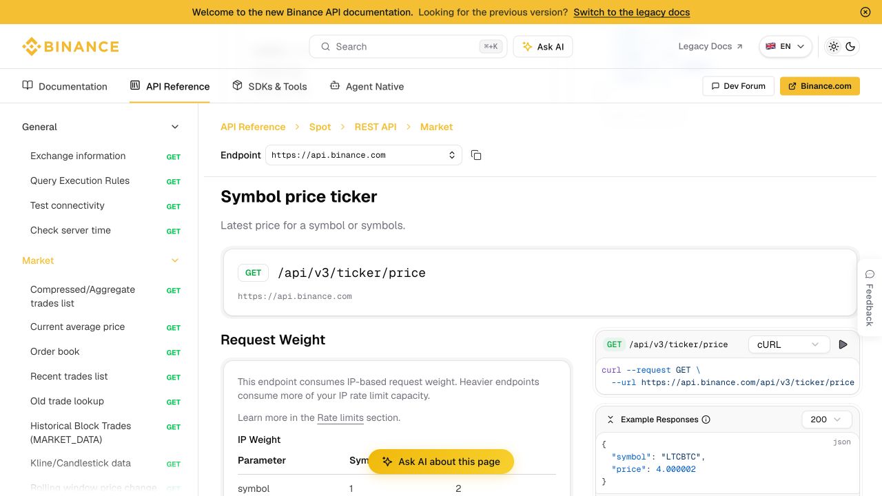
Task: Click Market breadcrumb
Action: tap(436, 127)
